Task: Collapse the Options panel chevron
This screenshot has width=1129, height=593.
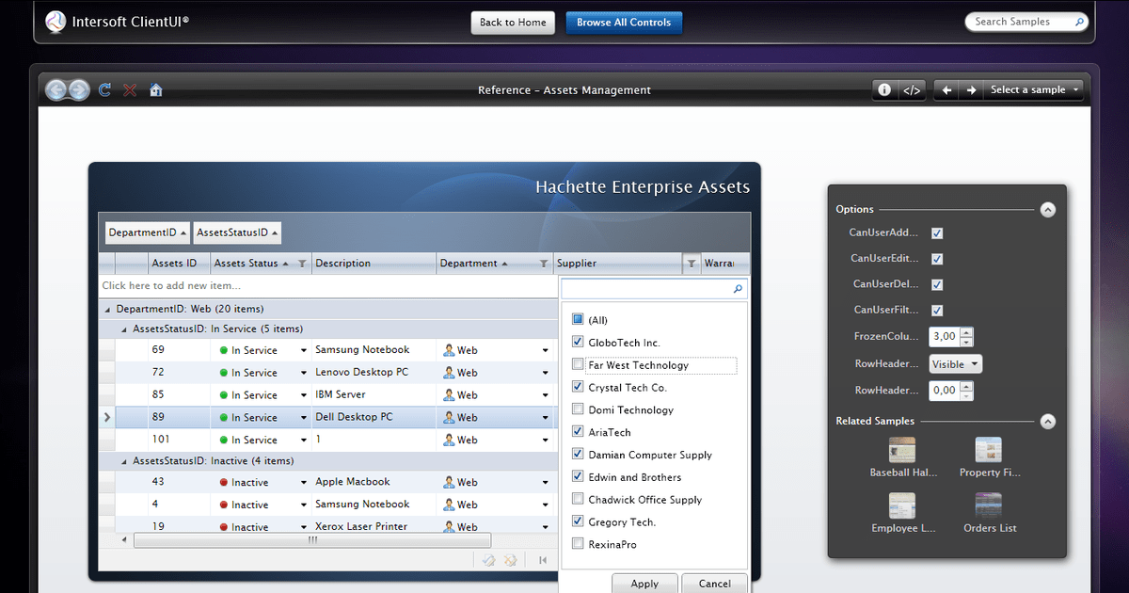Action: coord(1047,209)
